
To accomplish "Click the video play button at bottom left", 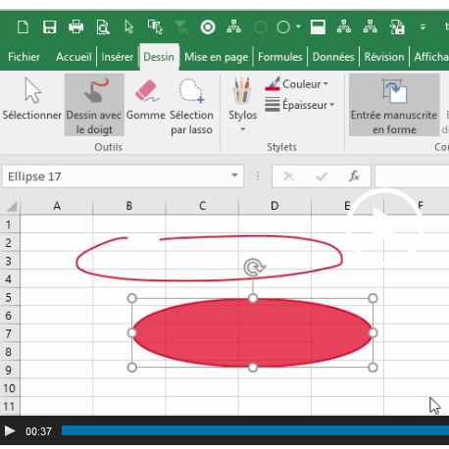I will [x=10, y=431].
